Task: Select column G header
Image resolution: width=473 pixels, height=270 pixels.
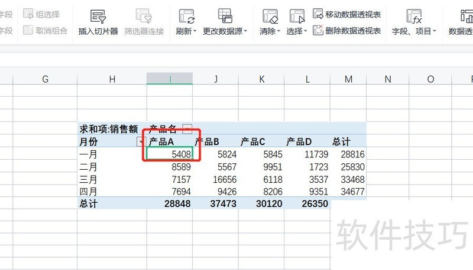Action: pyautogui.click(x=45, y=79)
